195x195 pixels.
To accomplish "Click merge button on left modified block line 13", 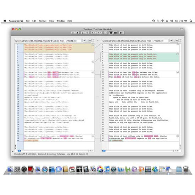I will [x=93, y=72].
